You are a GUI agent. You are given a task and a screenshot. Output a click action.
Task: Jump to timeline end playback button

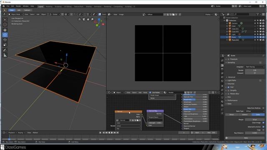coord(118,132)
